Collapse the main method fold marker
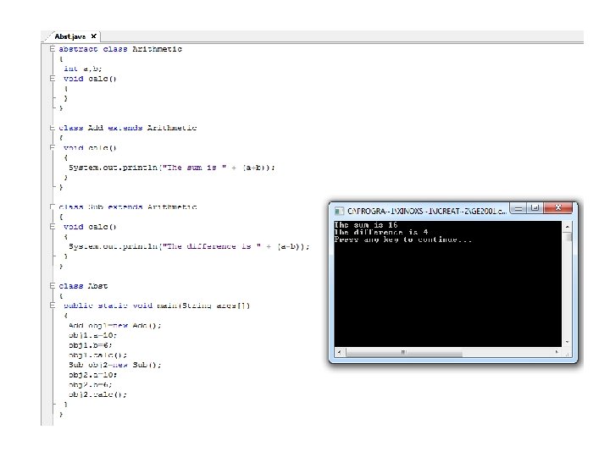 point(53,306)
